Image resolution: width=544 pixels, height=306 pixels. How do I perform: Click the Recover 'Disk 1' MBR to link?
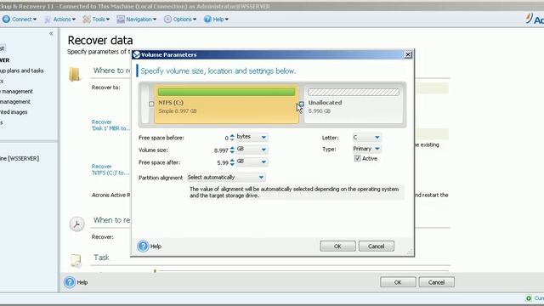click(110, 125)
